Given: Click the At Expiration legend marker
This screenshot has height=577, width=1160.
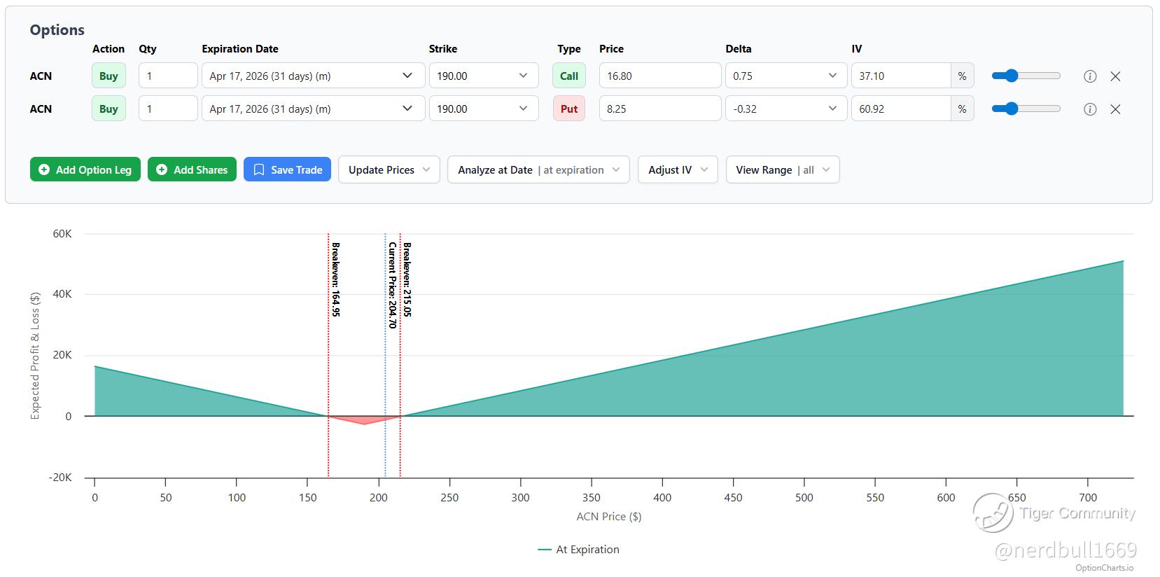Looking at the screenshot, I should coord(545,550).
